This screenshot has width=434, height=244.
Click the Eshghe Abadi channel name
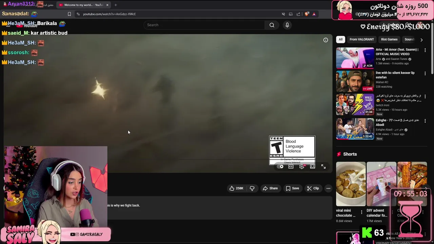[x=390, y=130]
